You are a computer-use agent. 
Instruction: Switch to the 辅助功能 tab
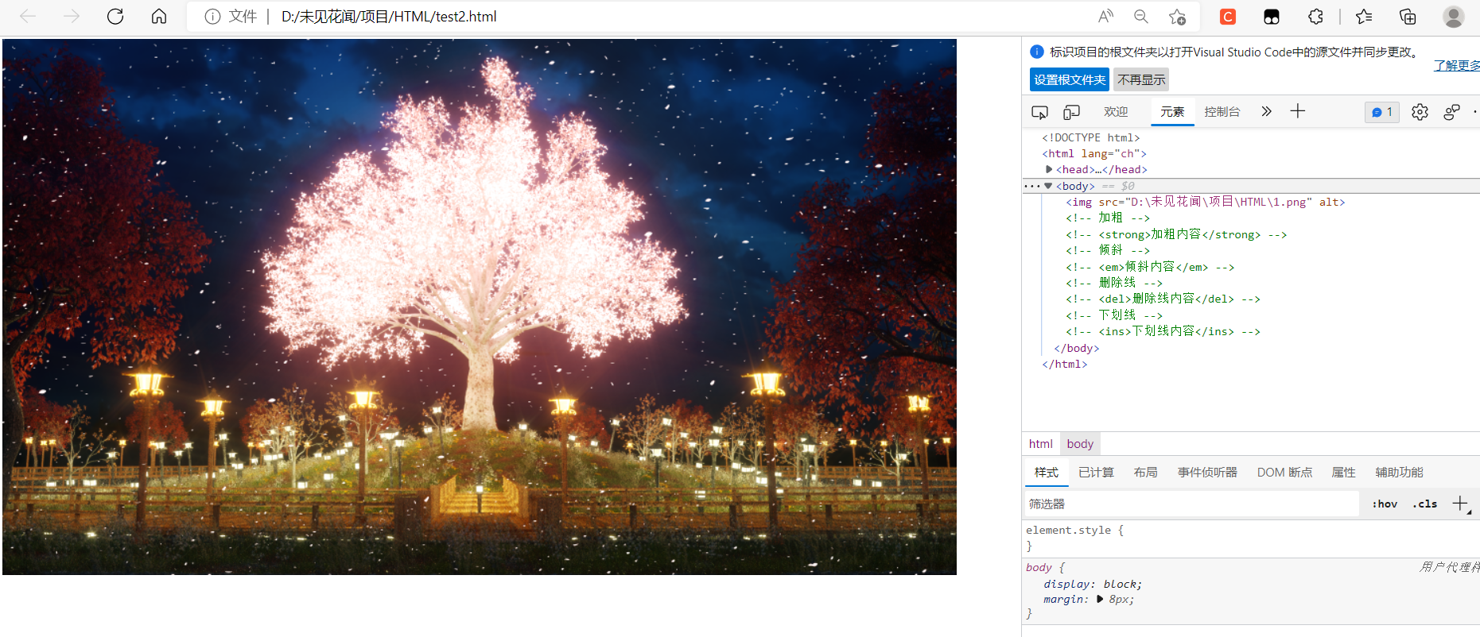pyautogui.click(x=1399, y=473)
